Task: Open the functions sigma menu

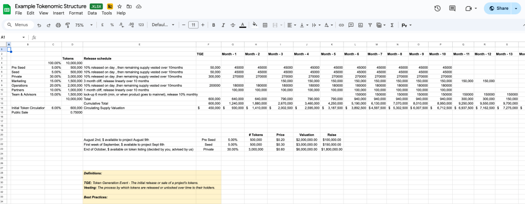Action: [x=392, y=25]
